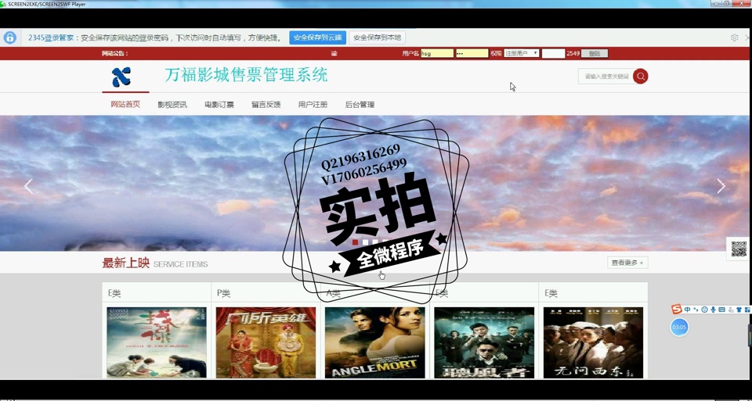Click the ANGLE MORT movie poster
This screenshot has height=401, width=752.
coord(374,342)
